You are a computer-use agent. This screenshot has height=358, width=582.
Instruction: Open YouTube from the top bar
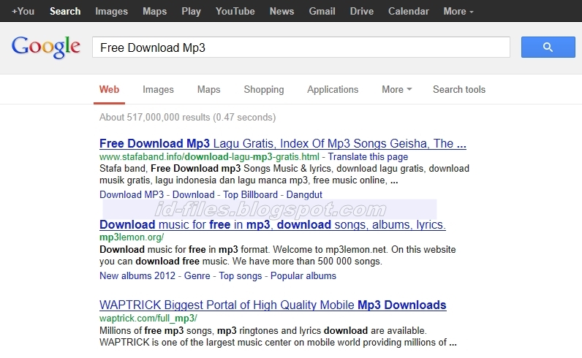click(x=235, y=11)
